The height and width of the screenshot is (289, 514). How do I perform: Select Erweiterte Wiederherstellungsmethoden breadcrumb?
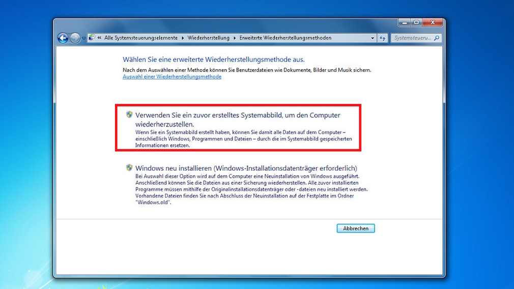point(285,38)
